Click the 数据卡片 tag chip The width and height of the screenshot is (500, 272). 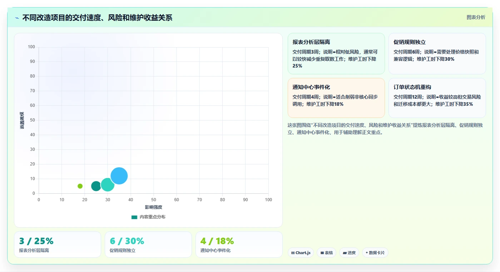coord(375,253)
